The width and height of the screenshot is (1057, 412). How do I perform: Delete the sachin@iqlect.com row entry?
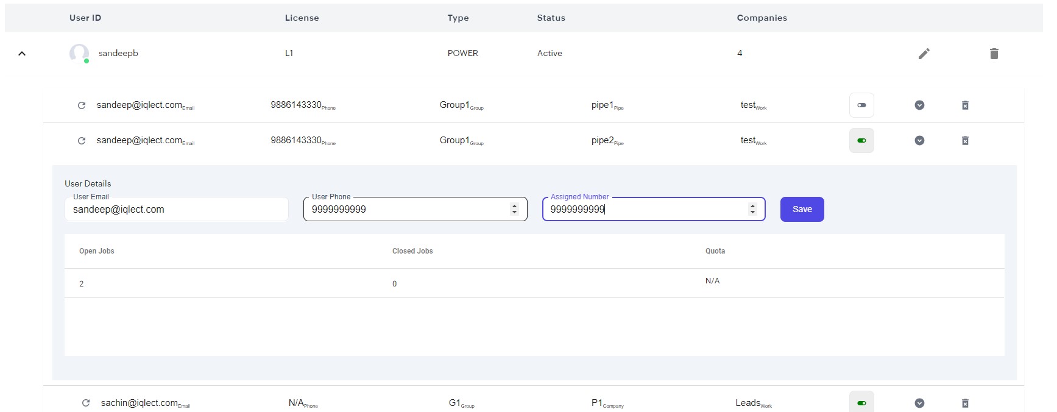click(965, 403)
